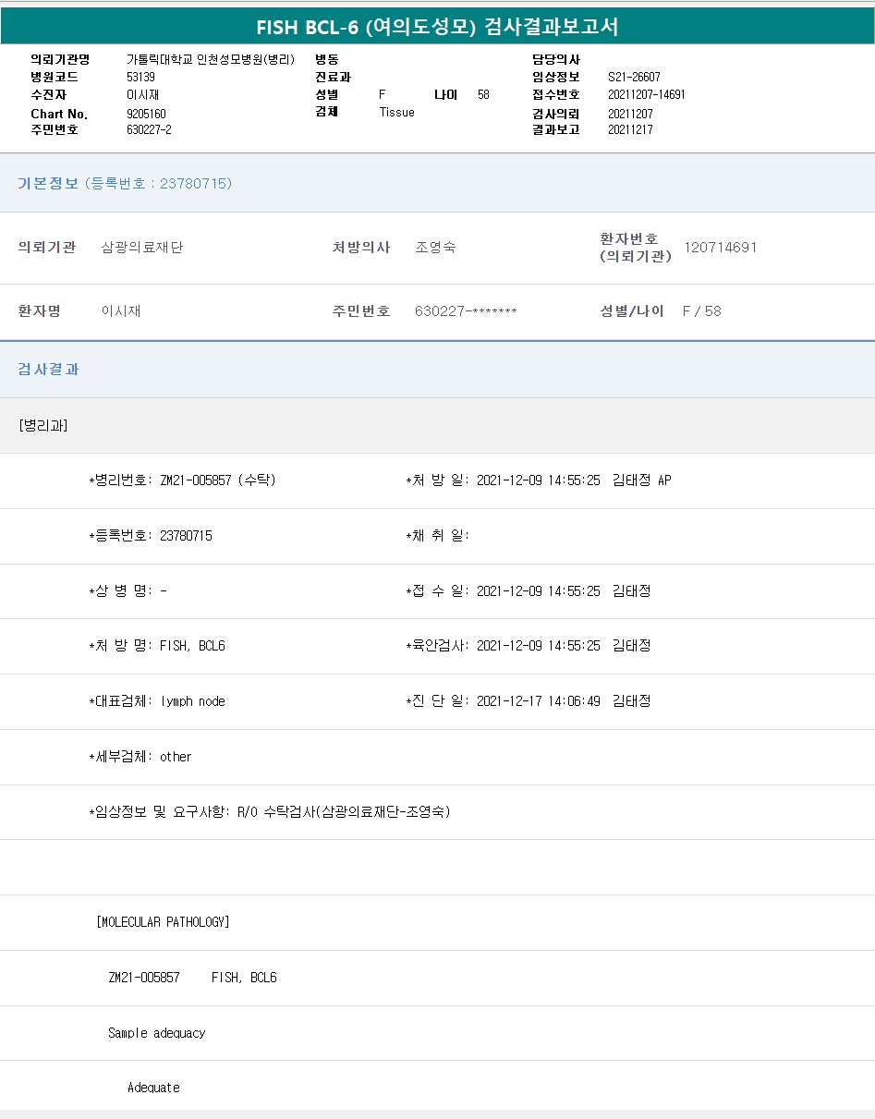Viewport: 875px width, 1119px height.
Task: Select the Adequate result text
Action: [153, 1088]
